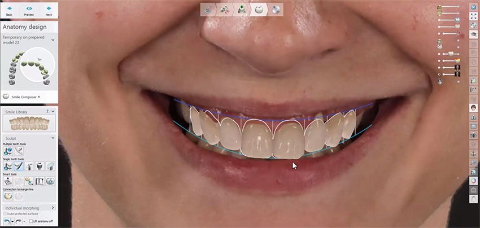Open second workflow step icon in top bar

click(x=225, y=10)
